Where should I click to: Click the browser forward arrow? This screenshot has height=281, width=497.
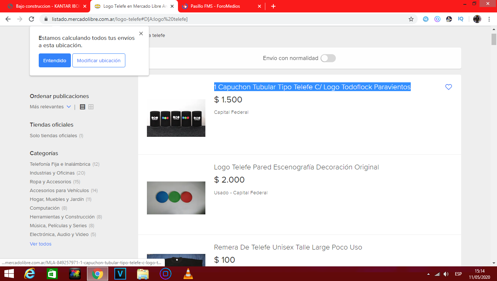(x=20, y=19)
